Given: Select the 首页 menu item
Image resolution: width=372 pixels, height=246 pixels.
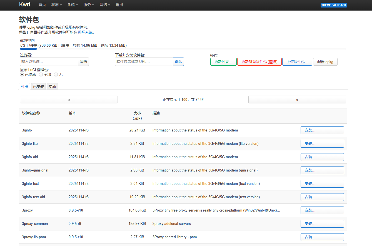Looking at the screenshot, I should 42,5.
